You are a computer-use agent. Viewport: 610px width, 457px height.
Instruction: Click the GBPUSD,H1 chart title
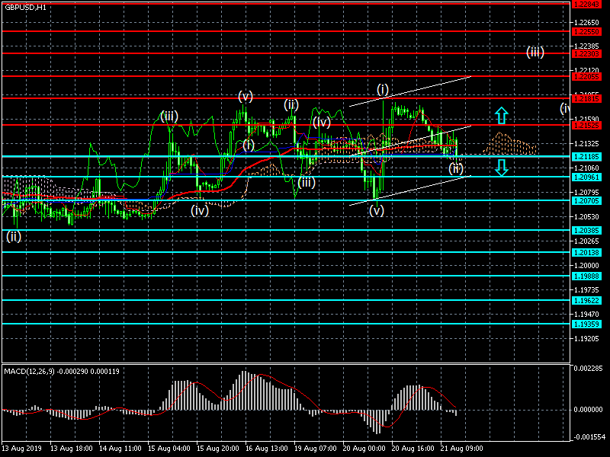[x=25, y=7]
